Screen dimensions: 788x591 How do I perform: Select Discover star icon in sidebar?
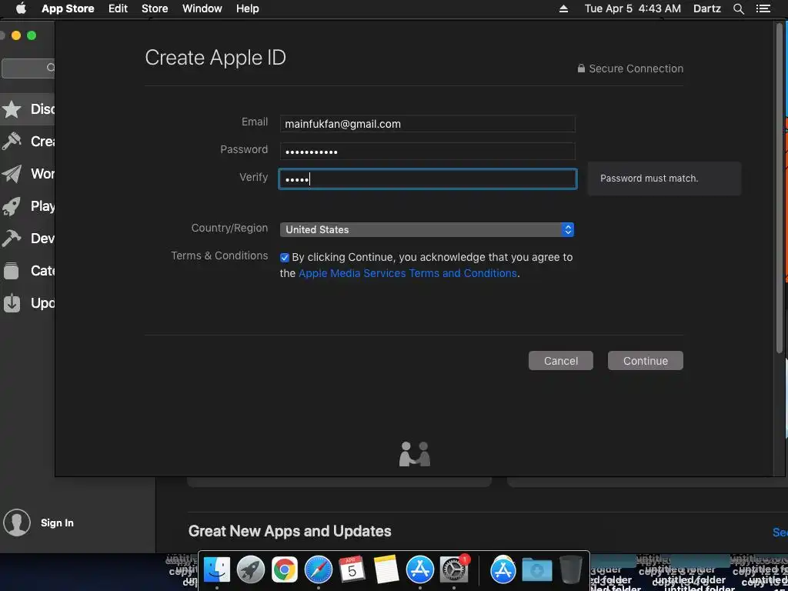pos(12,109)
